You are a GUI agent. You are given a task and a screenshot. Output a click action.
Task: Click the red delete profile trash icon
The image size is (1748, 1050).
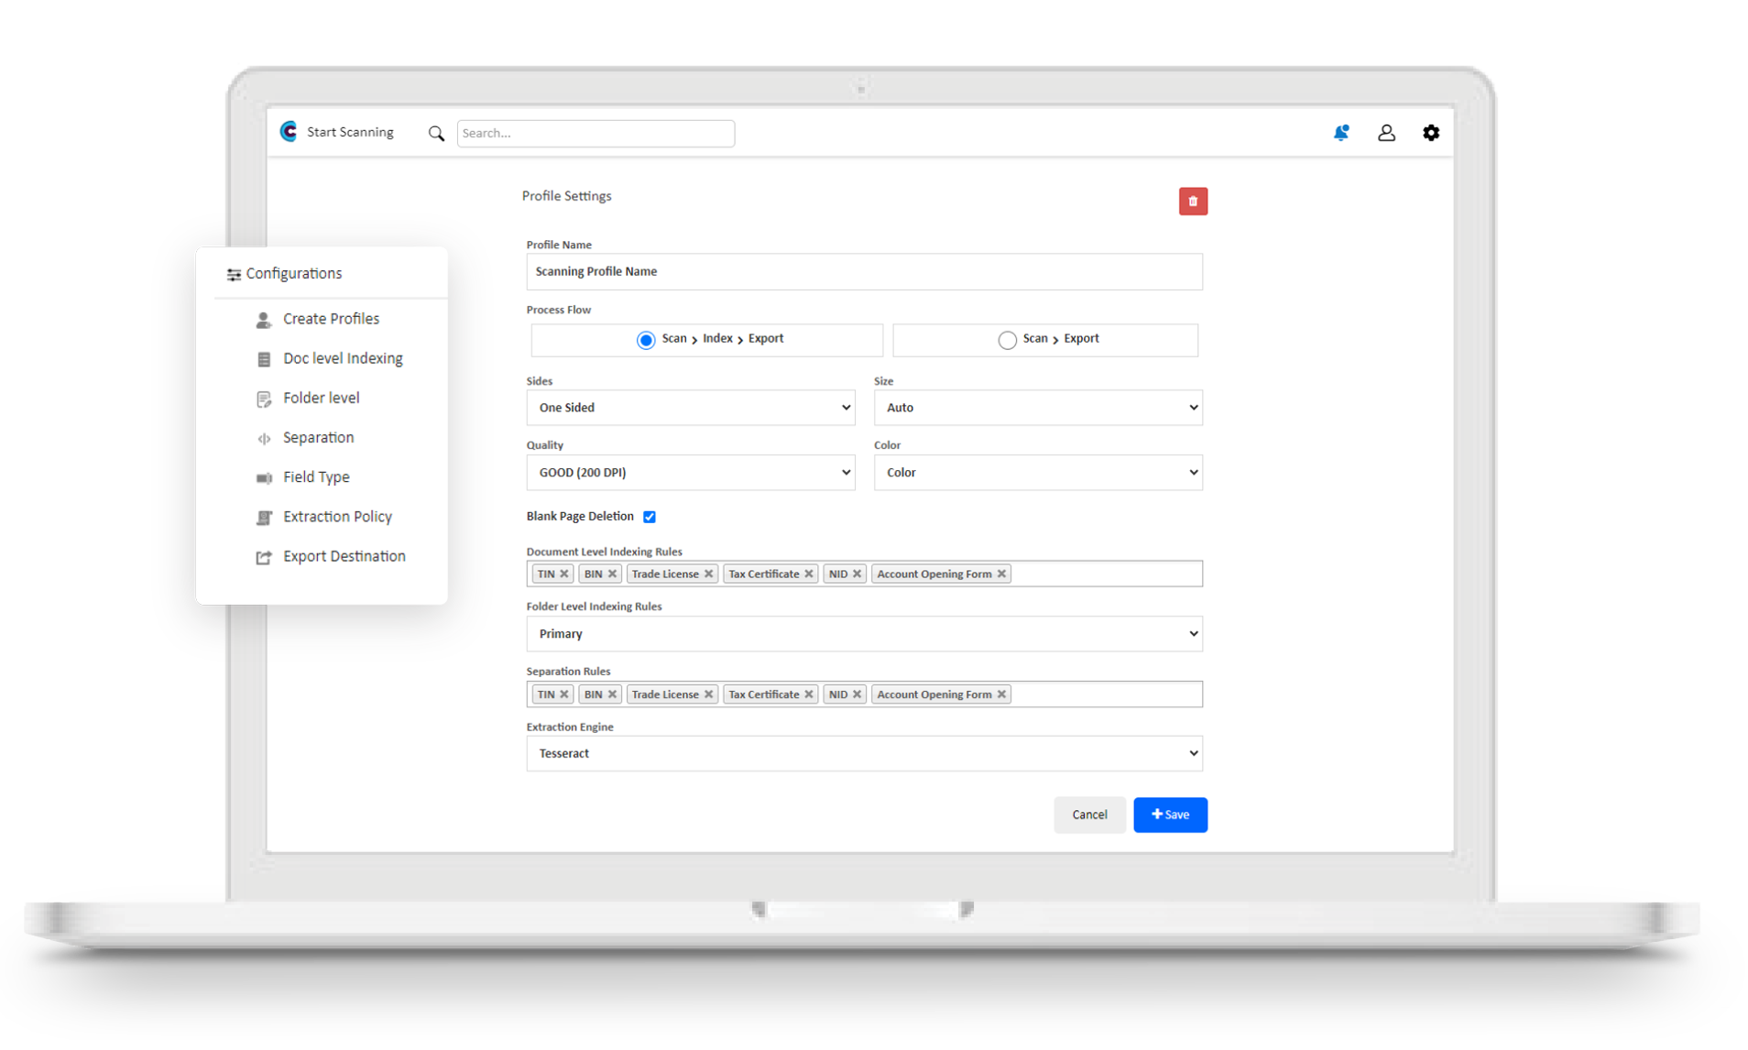[x=1193, y=202]
